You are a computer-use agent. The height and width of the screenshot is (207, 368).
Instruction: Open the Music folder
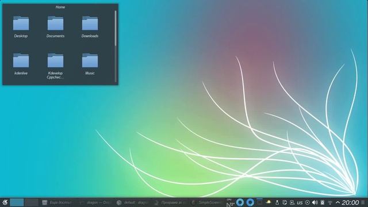click(x=90, y=64)
